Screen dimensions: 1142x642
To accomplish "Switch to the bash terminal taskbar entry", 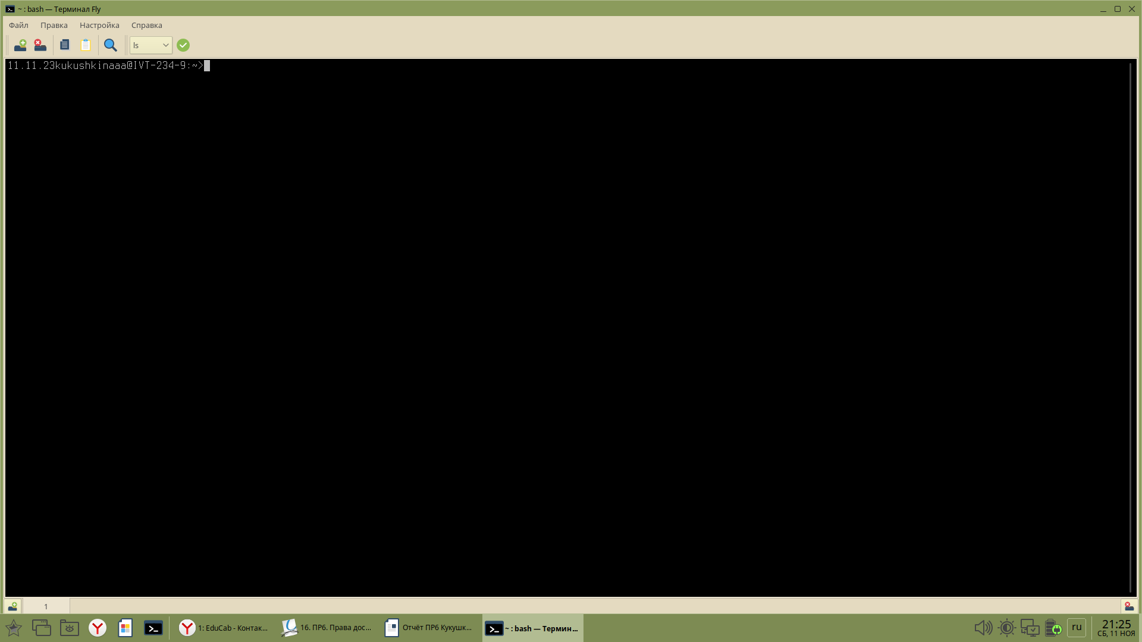I will click(533, 628).
